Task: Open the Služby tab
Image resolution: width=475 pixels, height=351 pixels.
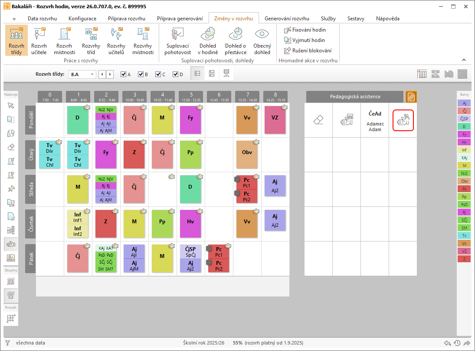Action: tap(328, 19)
